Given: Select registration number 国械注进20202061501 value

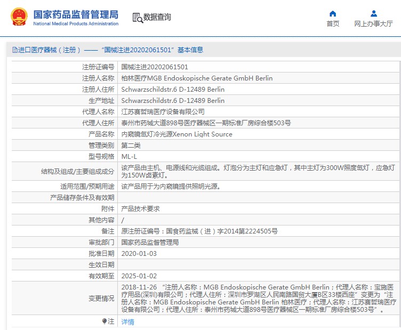Looking at the screenshot, I should coord(155,67).
